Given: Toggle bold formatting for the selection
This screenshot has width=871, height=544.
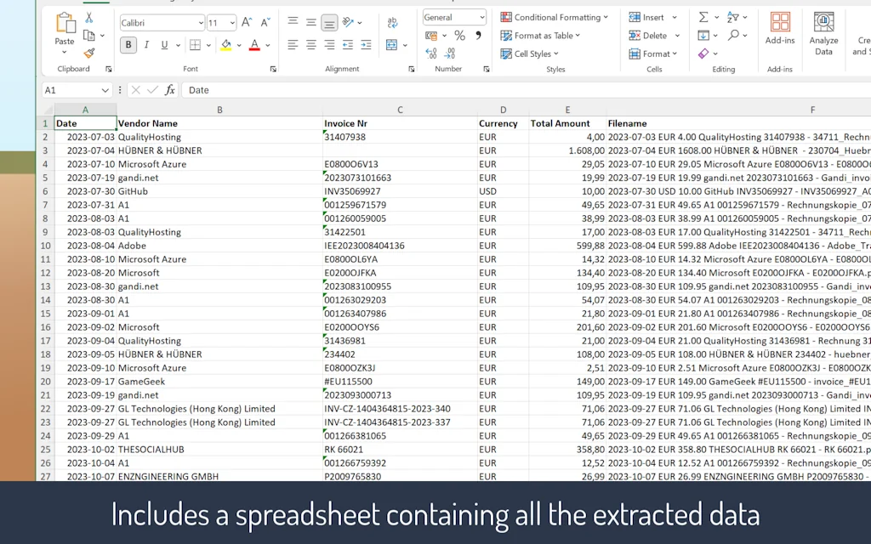Looking at the screenshot, I should click(128, 44).
